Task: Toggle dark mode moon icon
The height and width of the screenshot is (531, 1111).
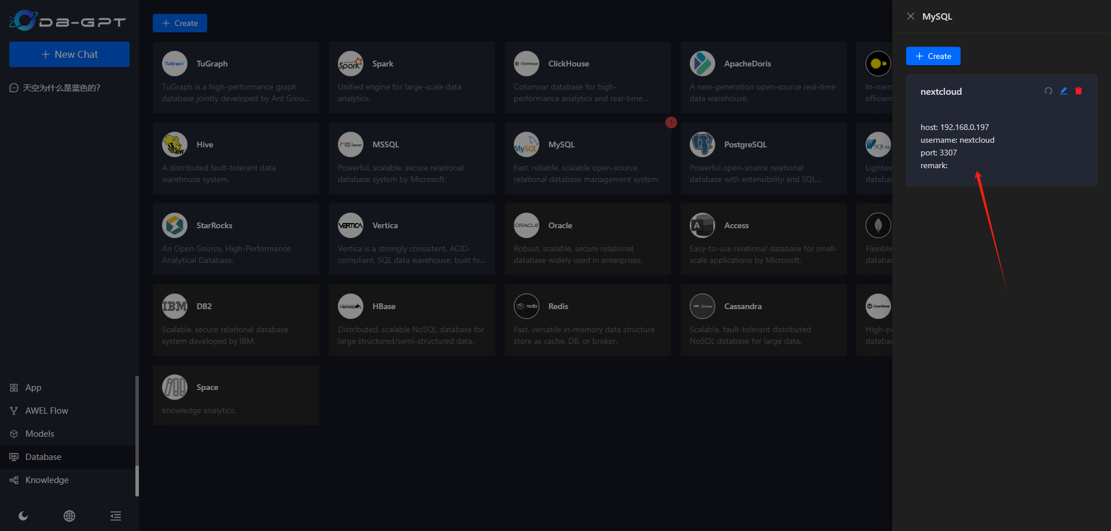Action: [x=23, y=516]
